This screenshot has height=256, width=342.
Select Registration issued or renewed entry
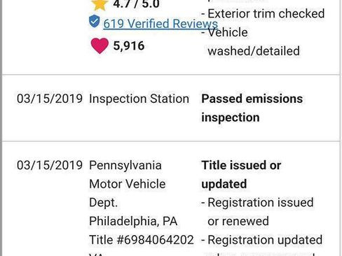(x=257, y=212)
